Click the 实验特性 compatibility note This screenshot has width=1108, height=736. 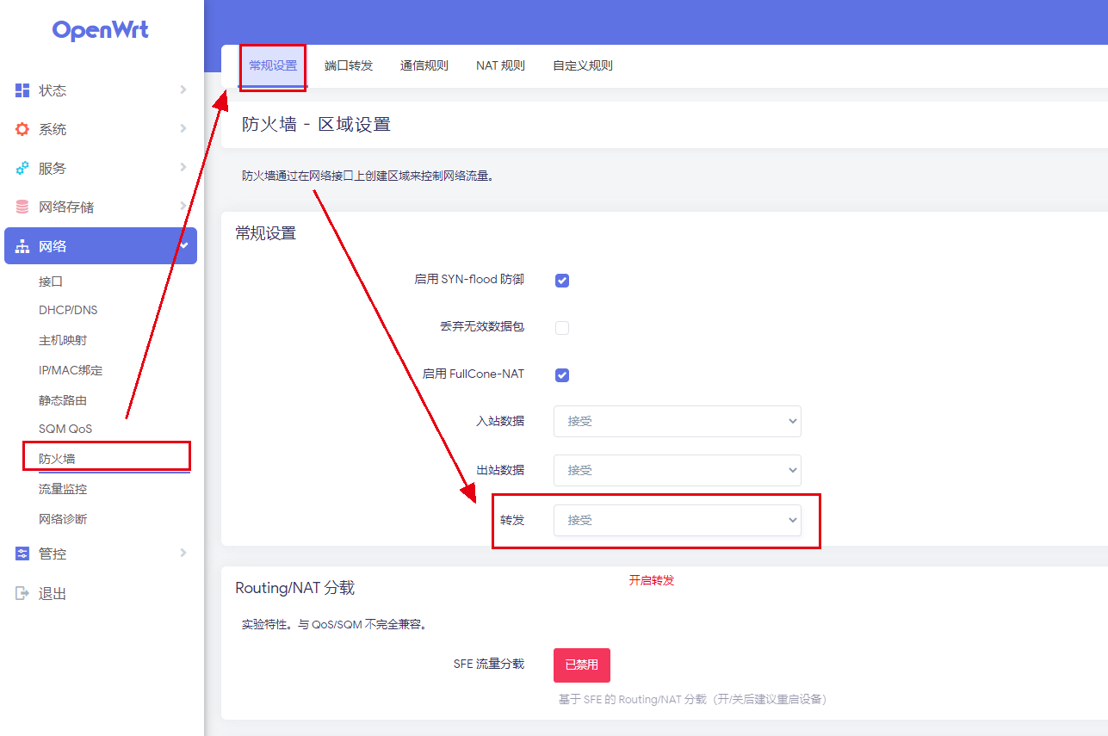335,624
